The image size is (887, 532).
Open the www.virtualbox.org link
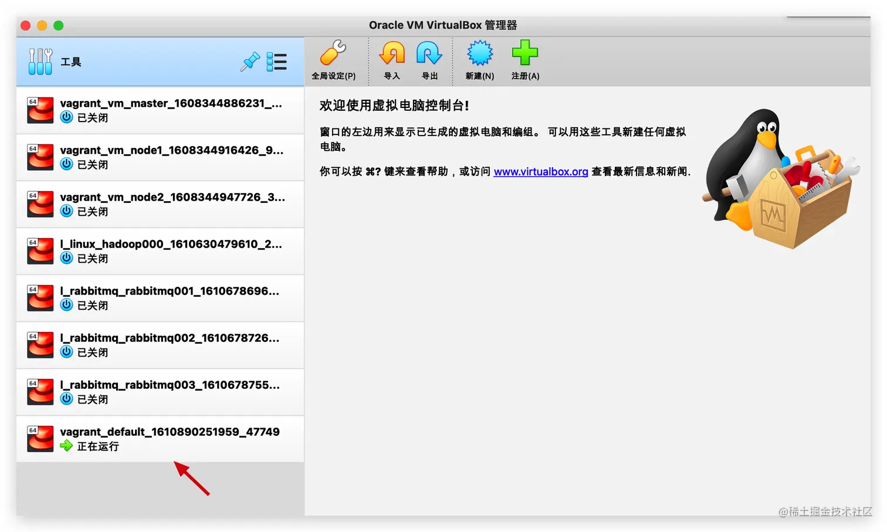click(x=541, y=171)
